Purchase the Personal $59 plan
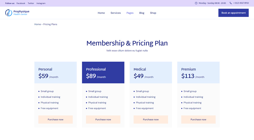The image size is (254, 140). (x=56, y=119)
